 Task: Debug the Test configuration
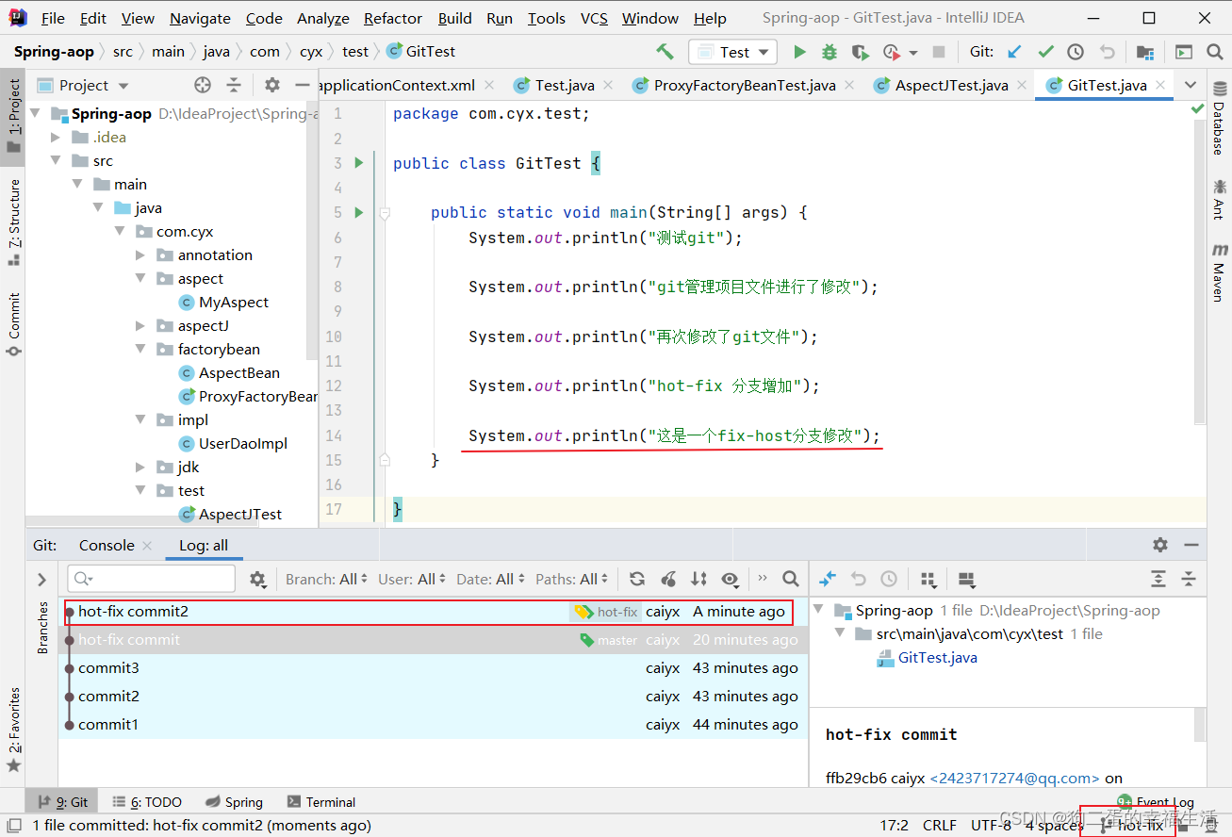coord(830,52)
